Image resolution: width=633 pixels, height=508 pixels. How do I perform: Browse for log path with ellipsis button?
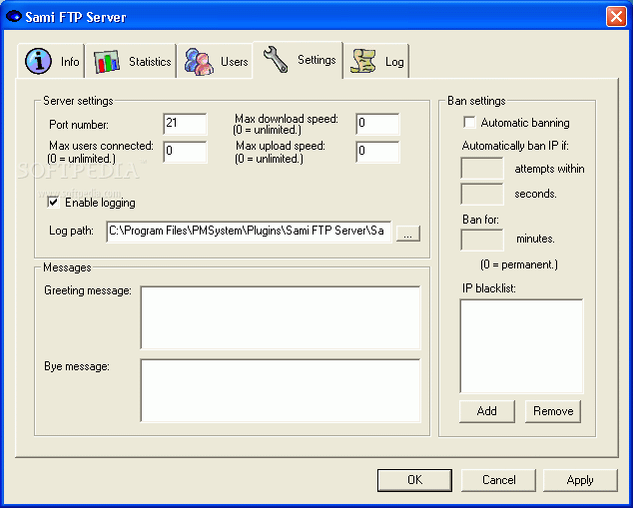407,234
